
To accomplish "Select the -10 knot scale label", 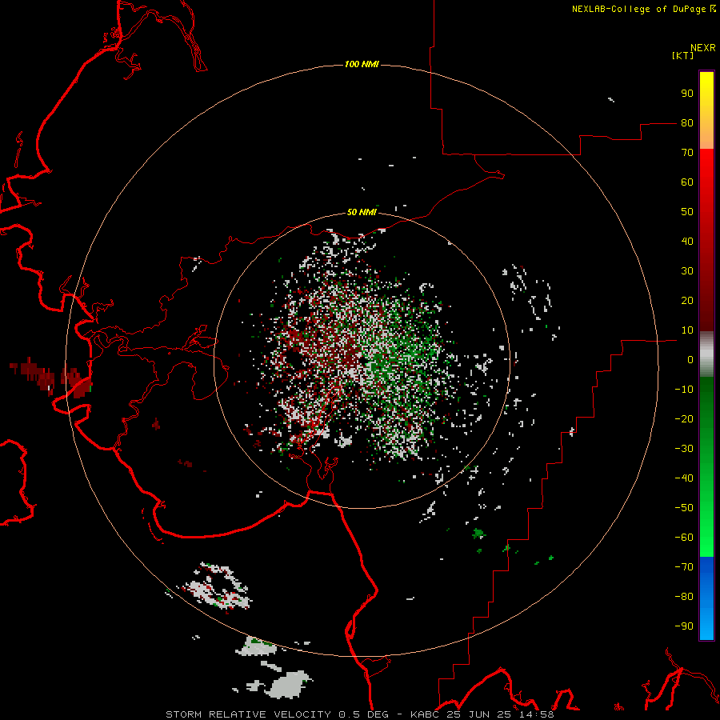I will click(x=684, y=390).
